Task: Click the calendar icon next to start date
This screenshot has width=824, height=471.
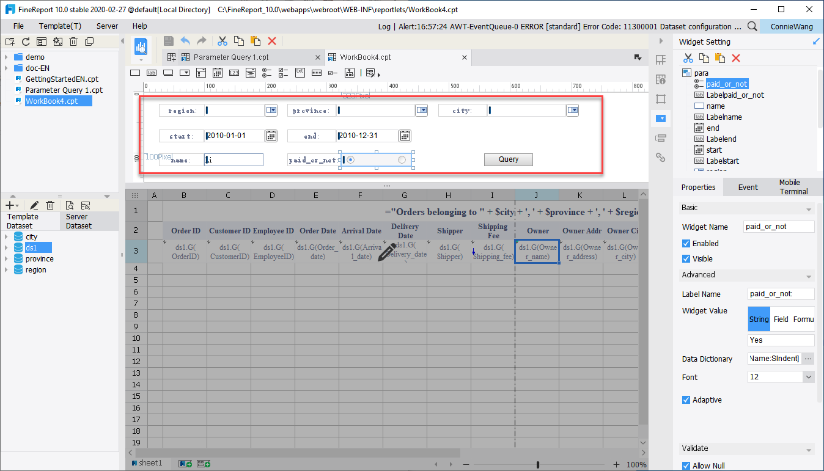Action: pyautogui.click(x=271, y=136)
